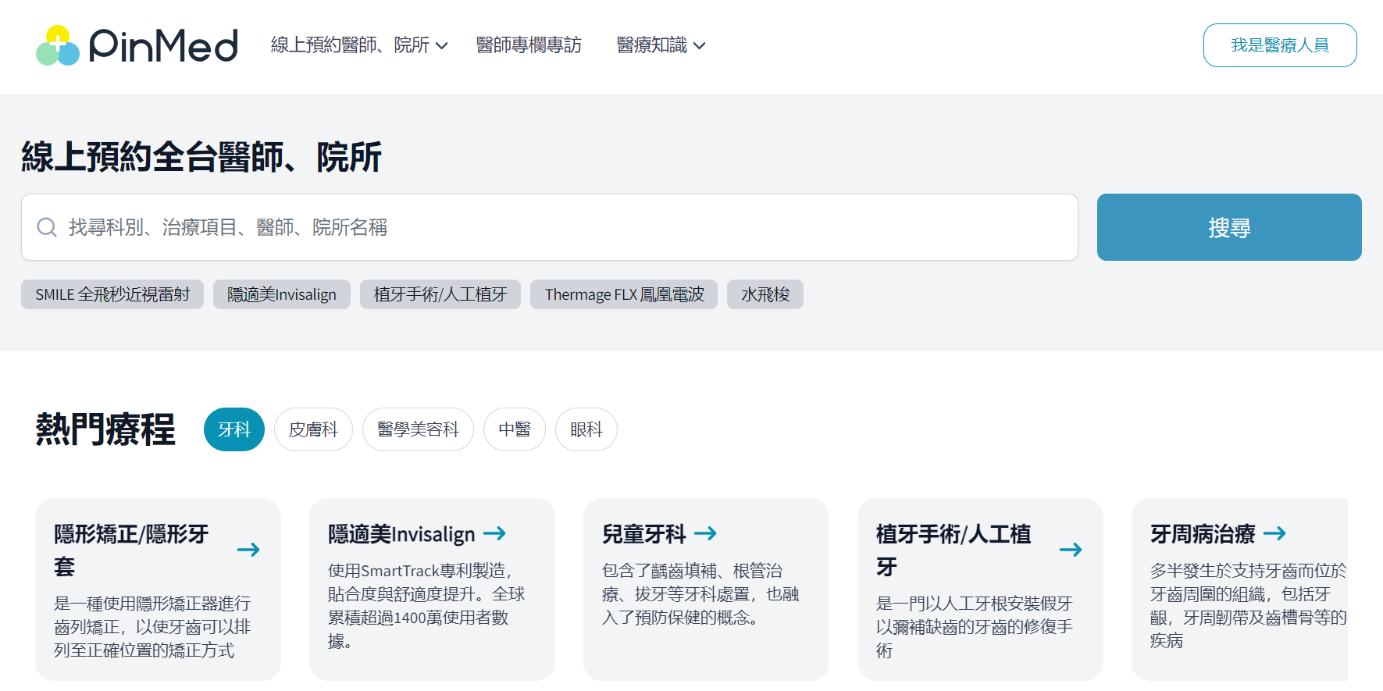Switch to the 皮膚科 category tab
The image size is (1383, 691).
[x=313, y=429]
